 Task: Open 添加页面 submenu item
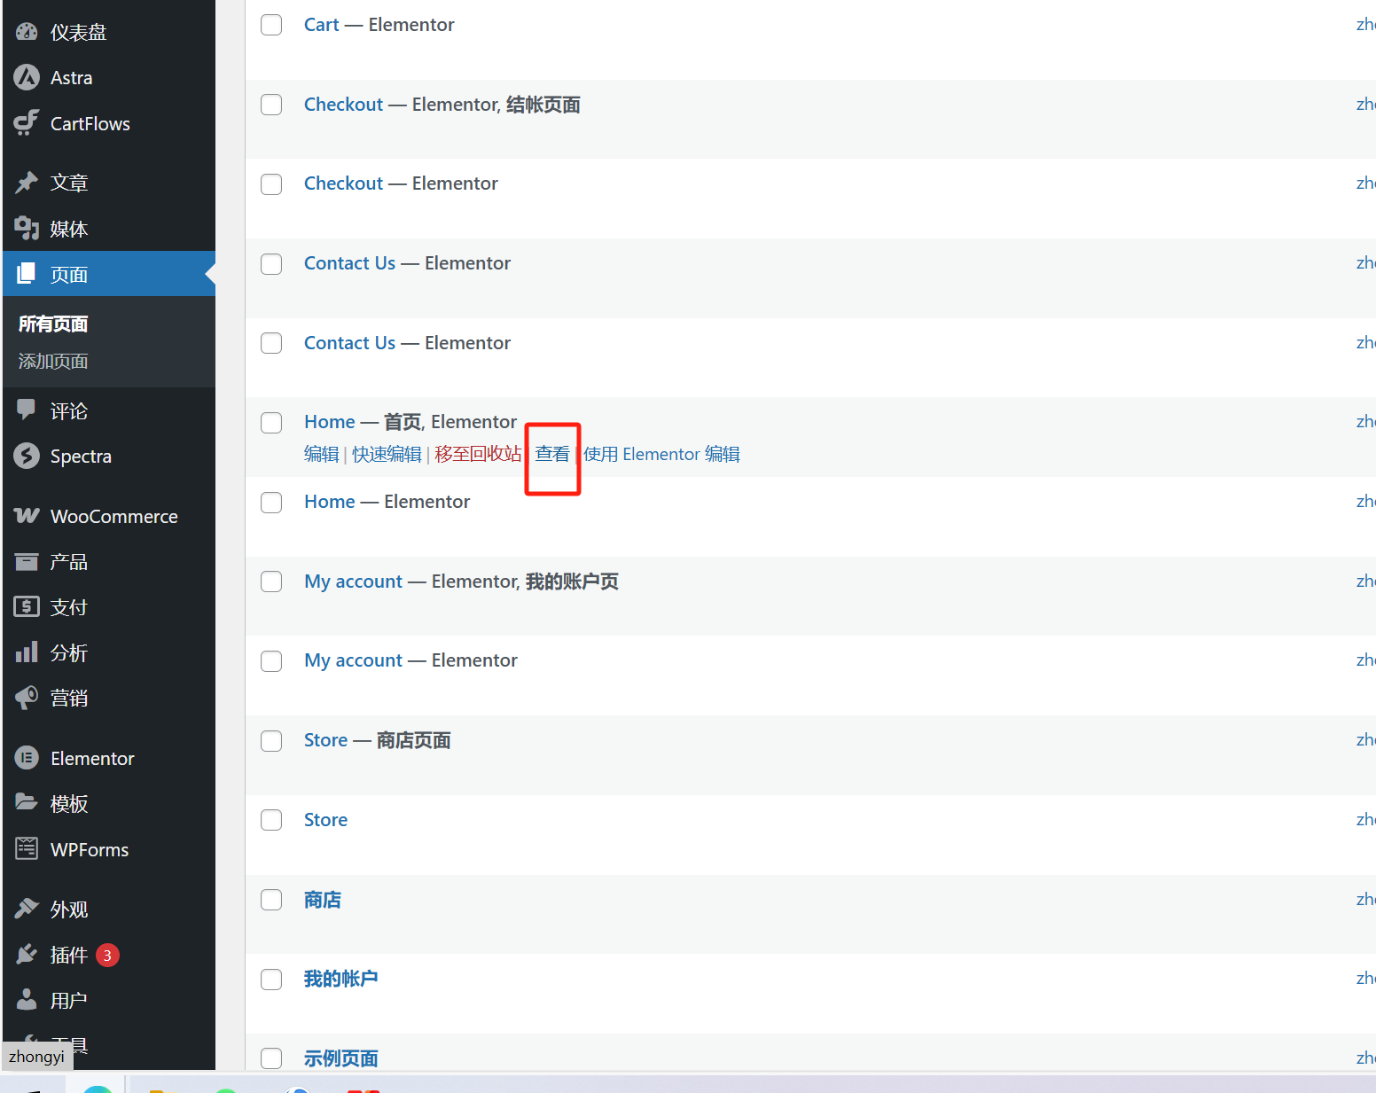tap(53, 361)
